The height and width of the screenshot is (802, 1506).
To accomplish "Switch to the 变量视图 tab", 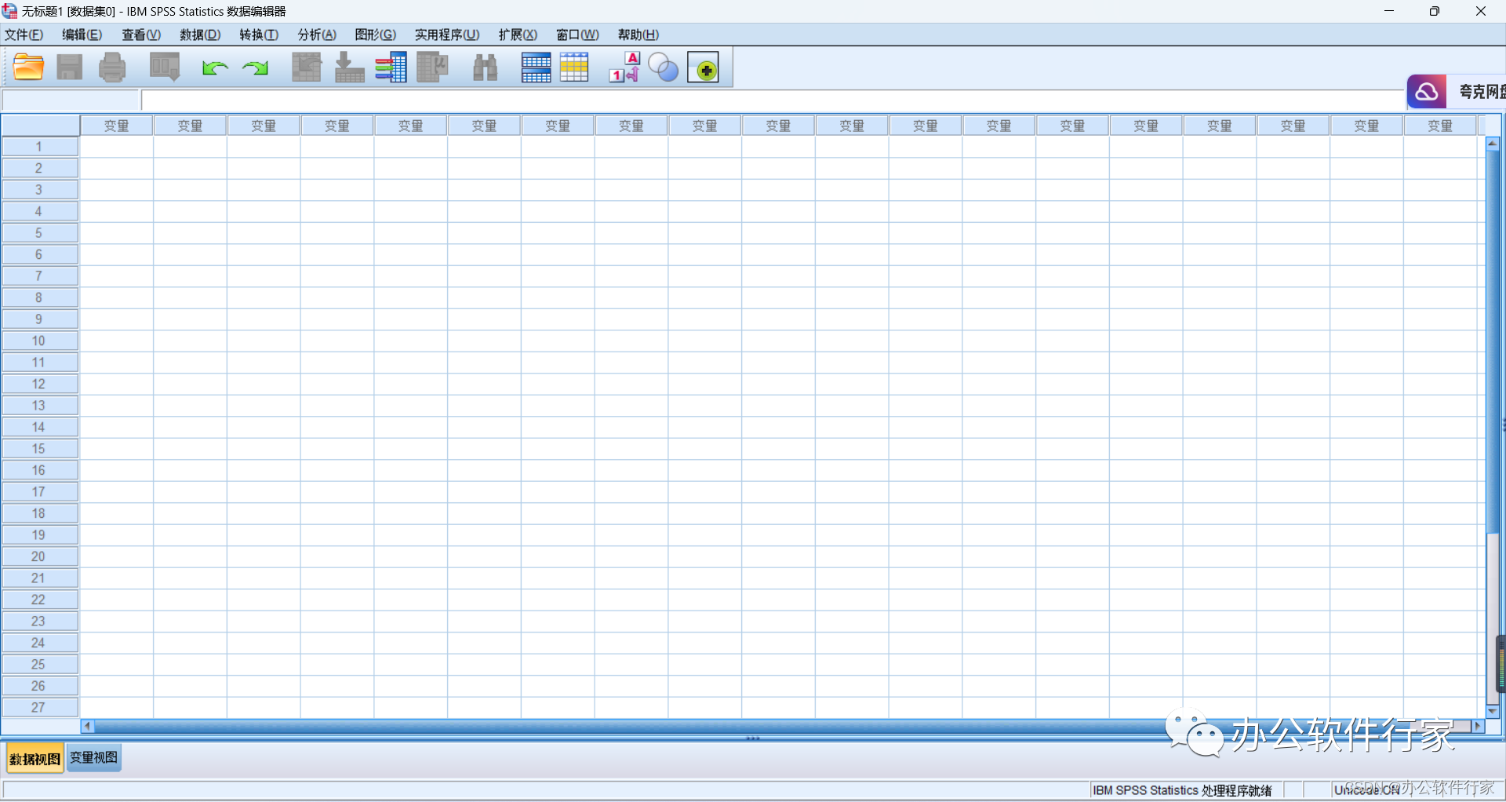I will (x=94, y=758).
